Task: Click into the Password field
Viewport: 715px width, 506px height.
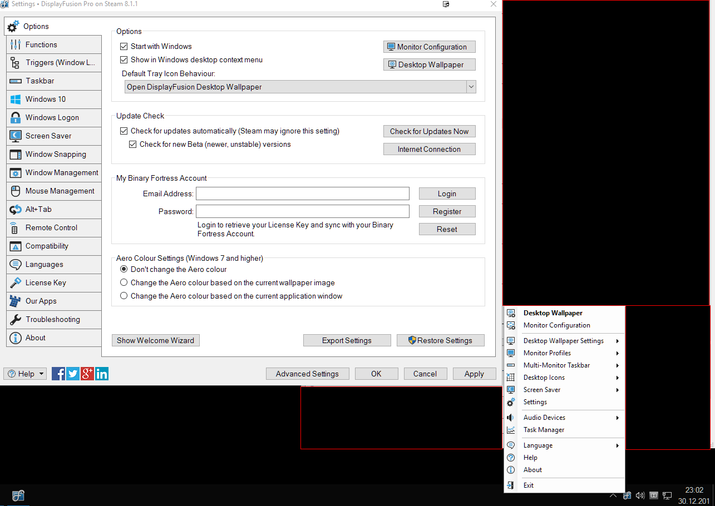Action: pyautogui.click(x=303, y=211)
